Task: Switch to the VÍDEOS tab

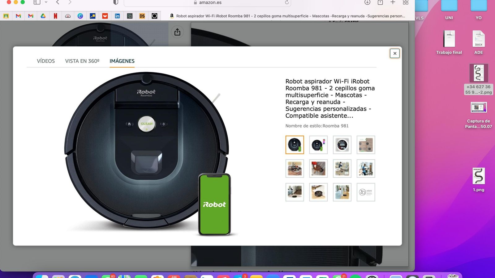Action: (45, 61)
